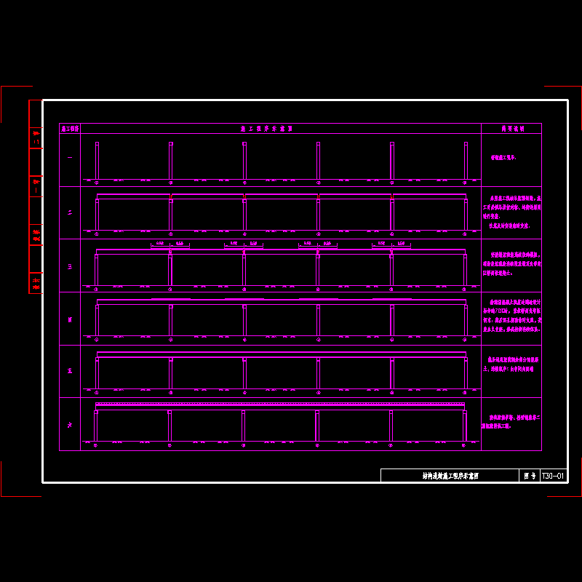This screenshot has height=582, width=582.
Task: Click the step one description text
Action: (503, 157)
